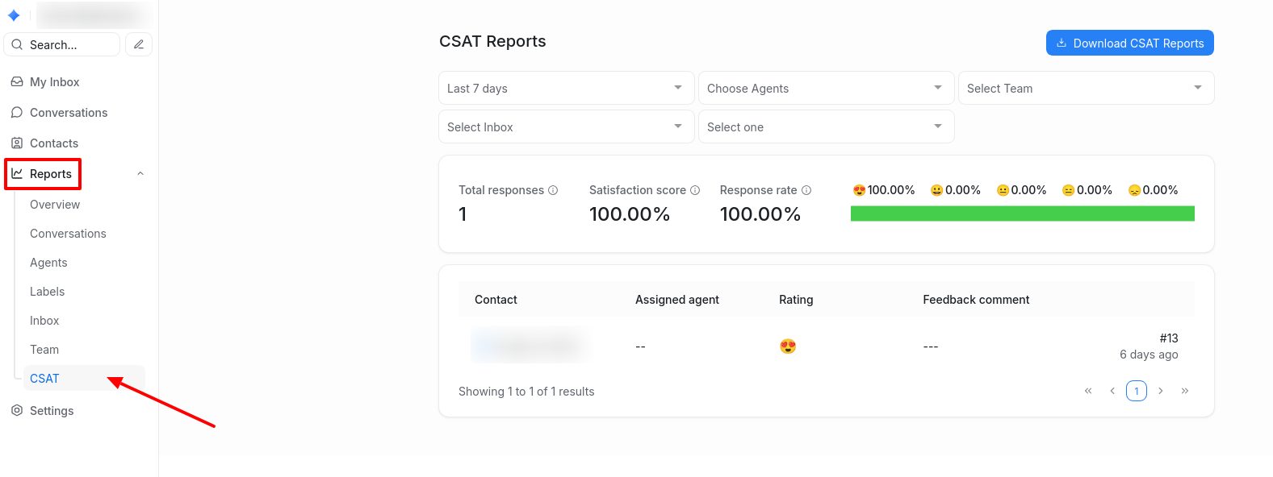Expand the Select Team dropdown

(1085, 88)
